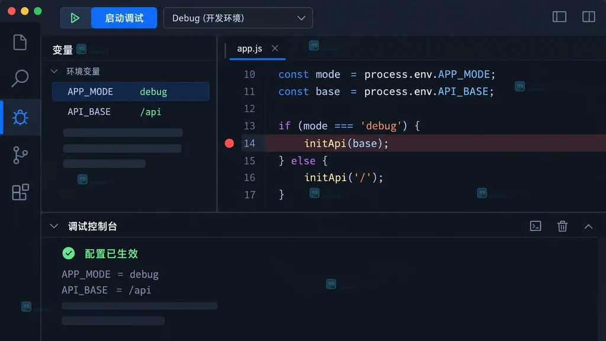
Task: Click the 启动调试 button
Action: [124, 18]
